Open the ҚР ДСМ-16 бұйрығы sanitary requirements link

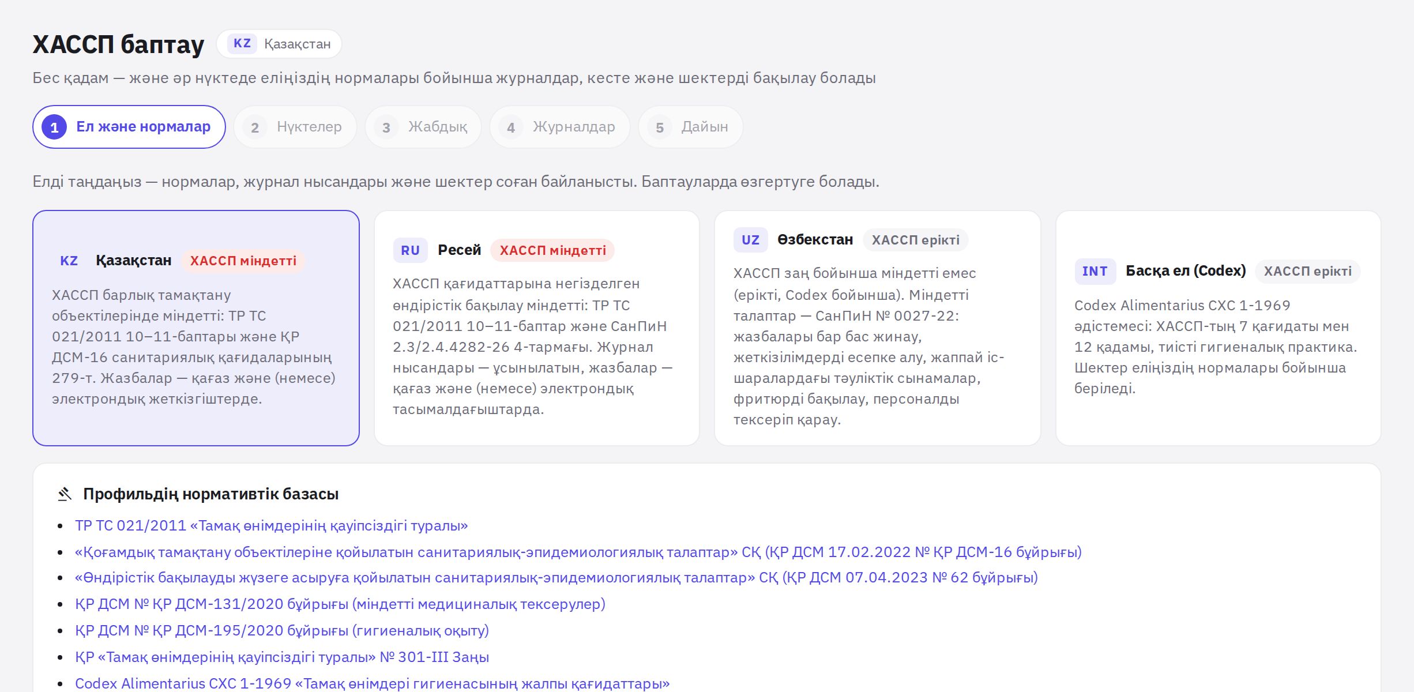578,552
